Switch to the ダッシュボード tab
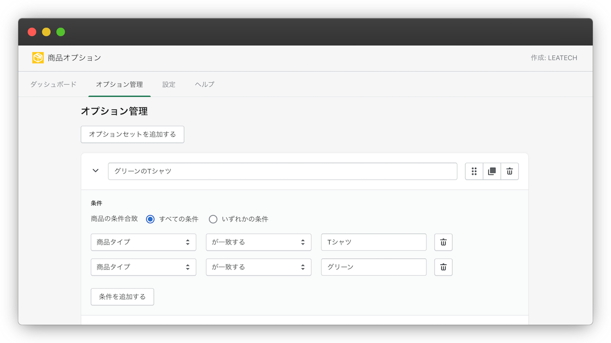This screenshot has height=343, width=611. point(53,84)
